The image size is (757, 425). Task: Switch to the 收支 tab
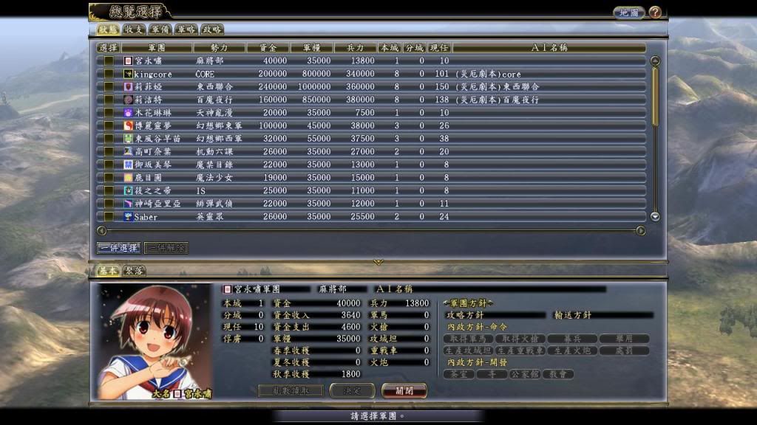click(134, 30)
